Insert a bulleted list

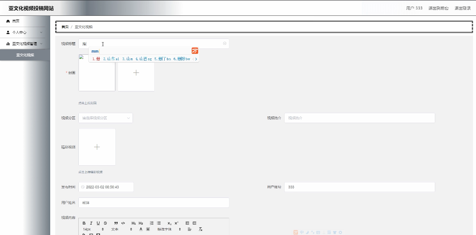pos(159,223)
